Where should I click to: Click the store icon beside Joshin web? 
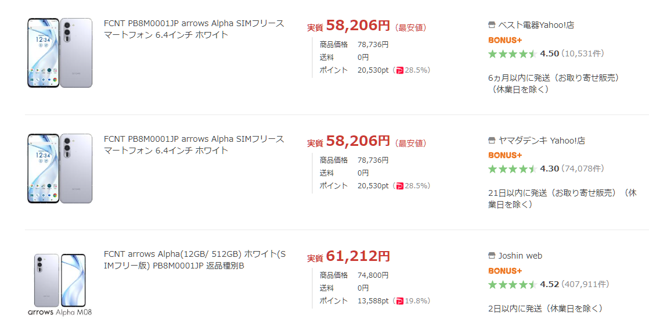point(492,255)
